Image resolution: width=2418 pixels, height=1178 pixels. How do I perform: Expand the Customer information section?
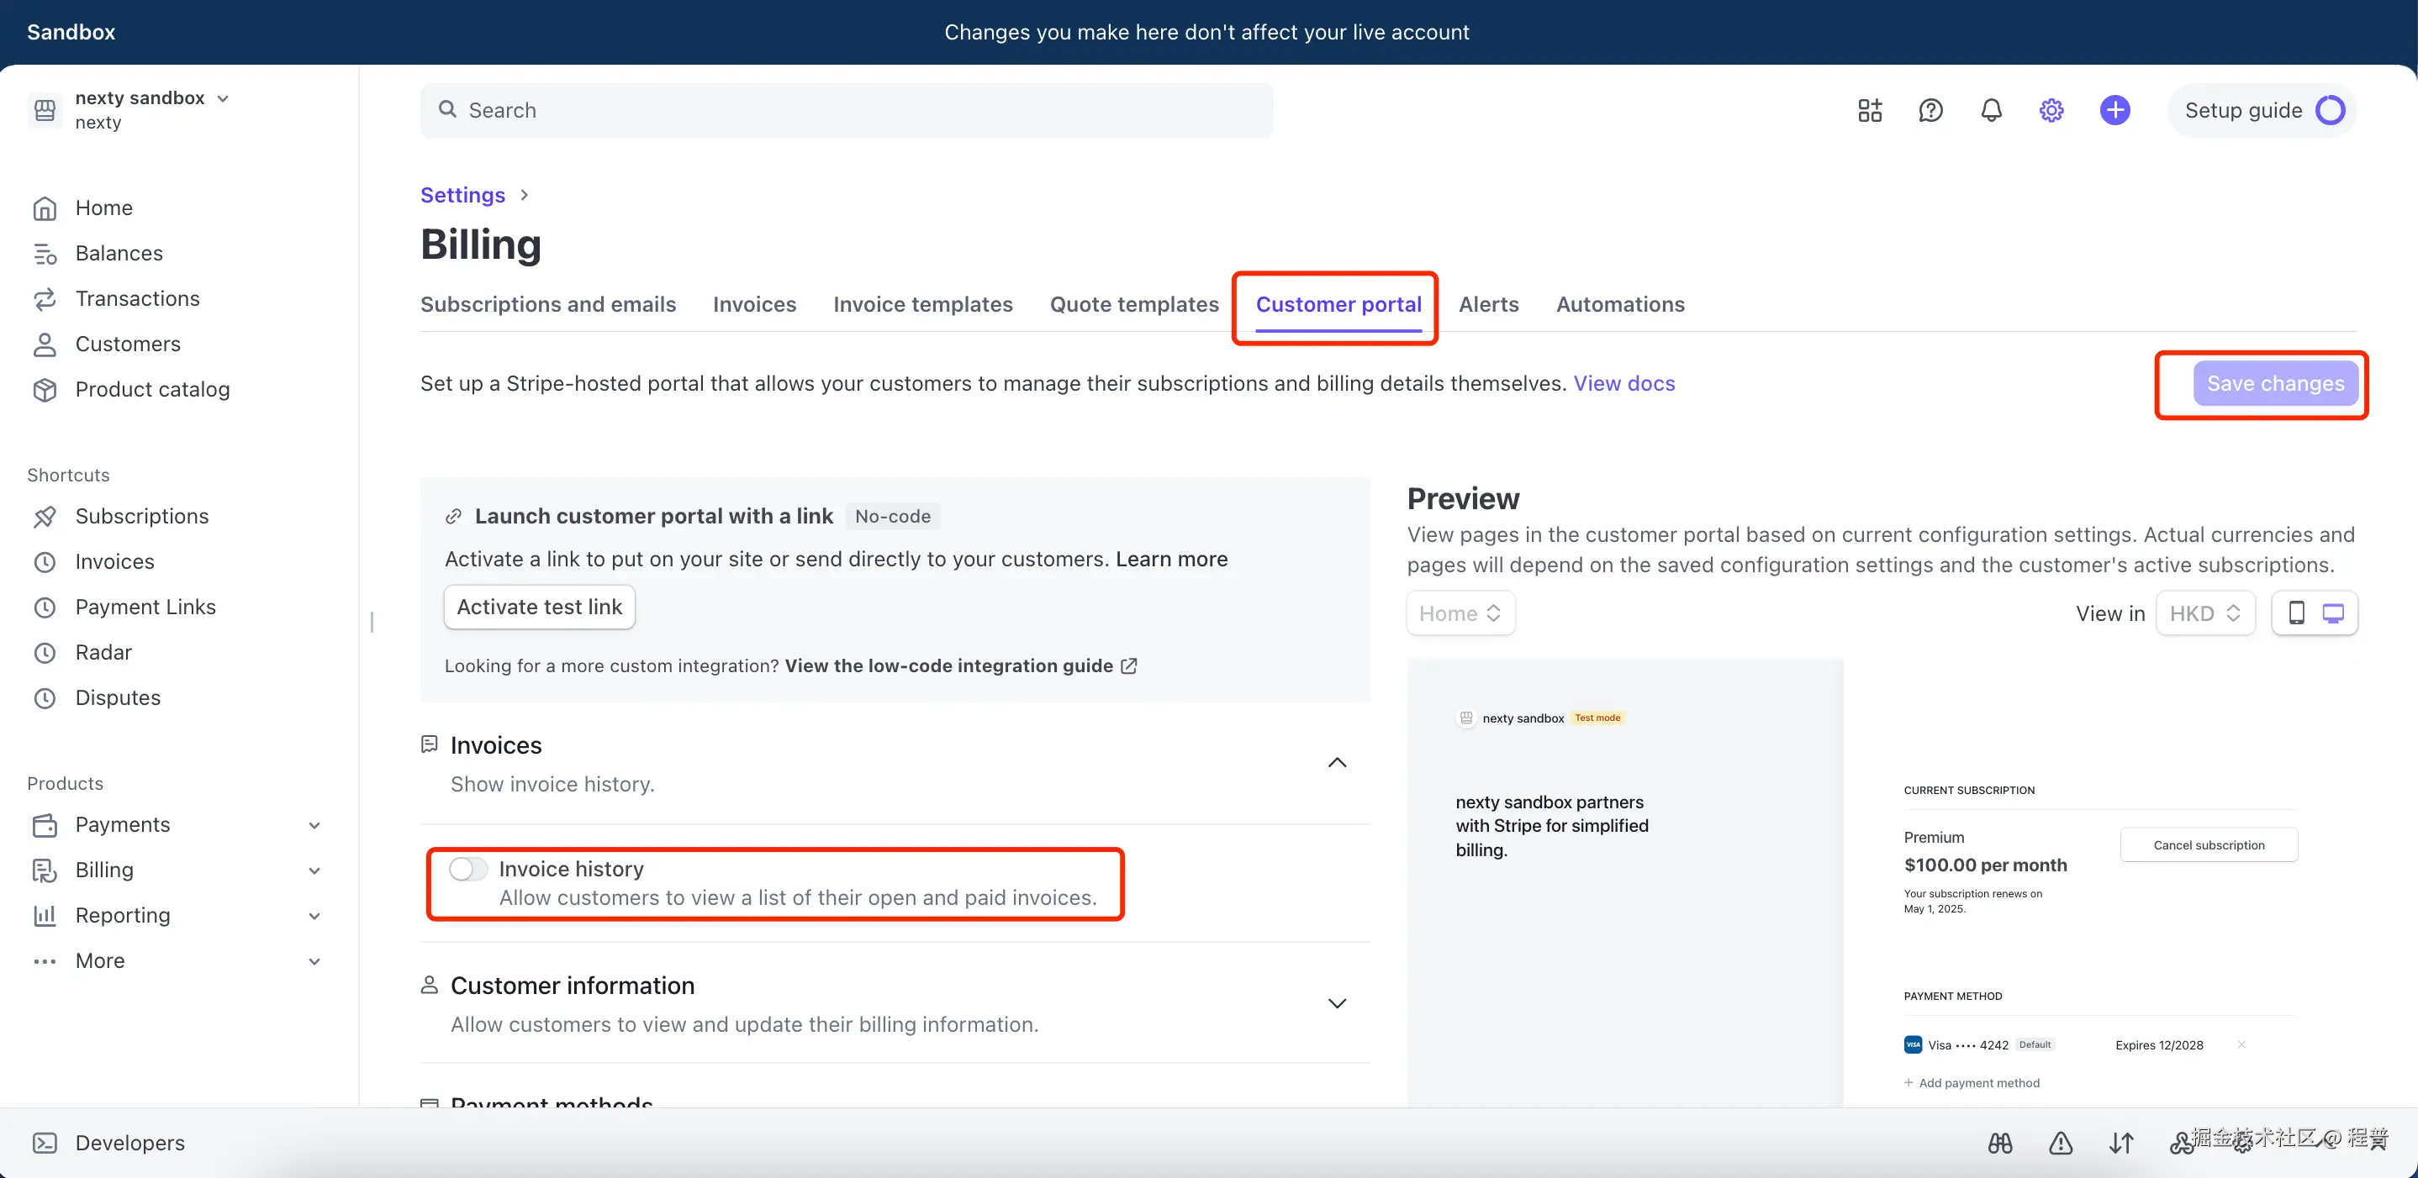(x=1337, y=1003)
